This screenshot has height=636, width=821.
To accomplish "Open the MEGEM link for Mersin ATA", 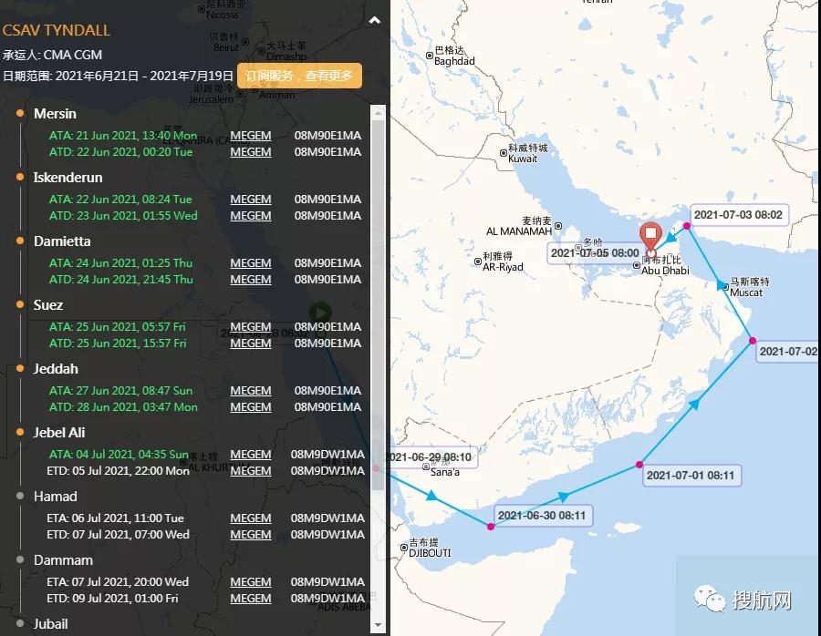I will pyautogui.click(x=250, y=136).
